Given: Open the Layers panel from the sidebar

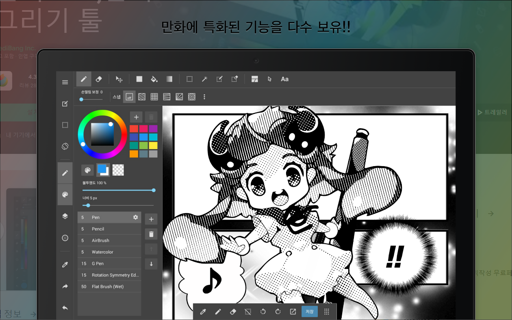Looking at the screenshot, I should pyautogui.click(x=65, y=216).
